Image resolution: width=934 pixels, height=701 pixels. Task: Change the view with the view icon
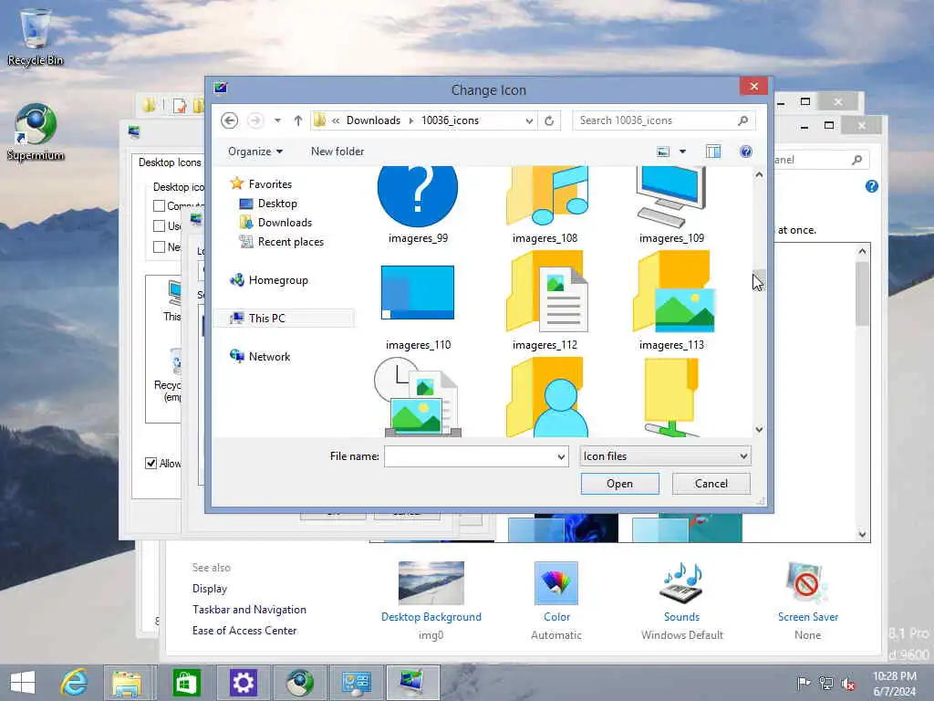[x=663, y=152]
